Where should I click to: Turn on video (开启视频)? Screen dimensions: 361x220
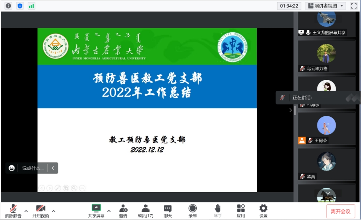pyautogui.click(x=41, y=211)
